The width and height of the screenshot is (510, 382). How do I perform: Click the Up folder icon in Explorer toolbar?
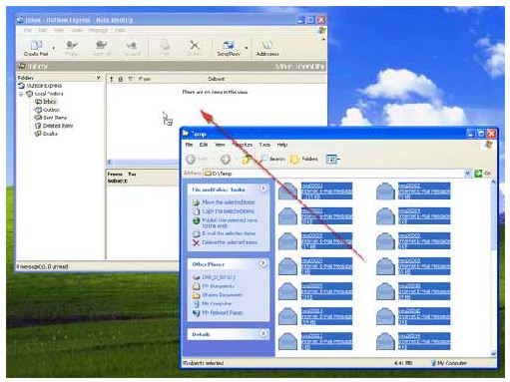pos(247,159)
